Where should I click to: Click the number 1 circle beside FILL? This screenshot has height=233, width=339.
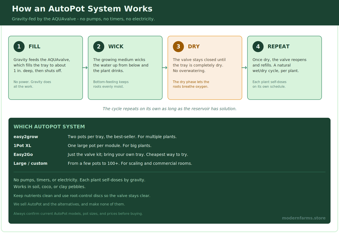click(19, 47)
